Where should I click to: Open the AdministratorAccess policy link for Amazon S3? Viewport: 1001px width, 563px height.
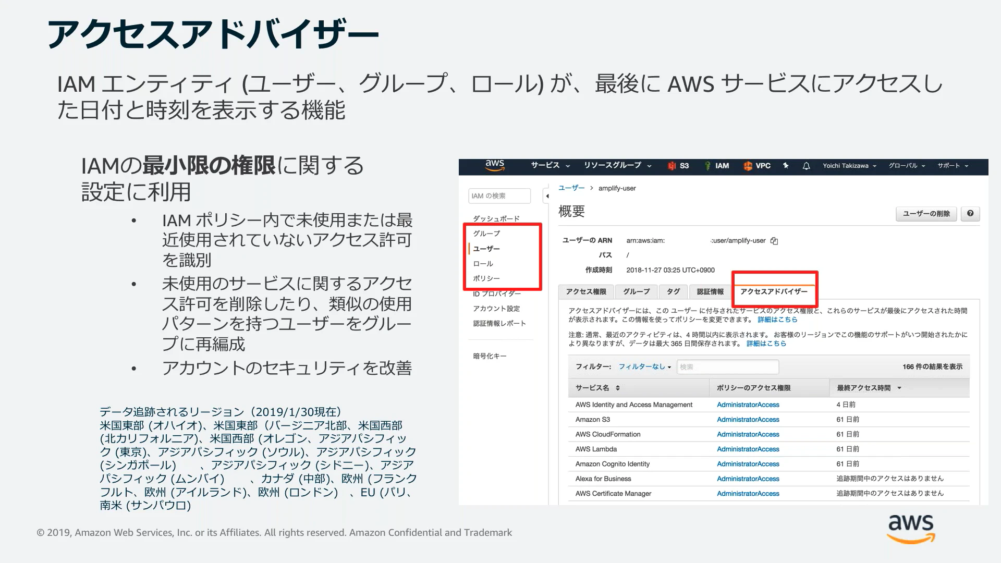click(x=748, y=419)
